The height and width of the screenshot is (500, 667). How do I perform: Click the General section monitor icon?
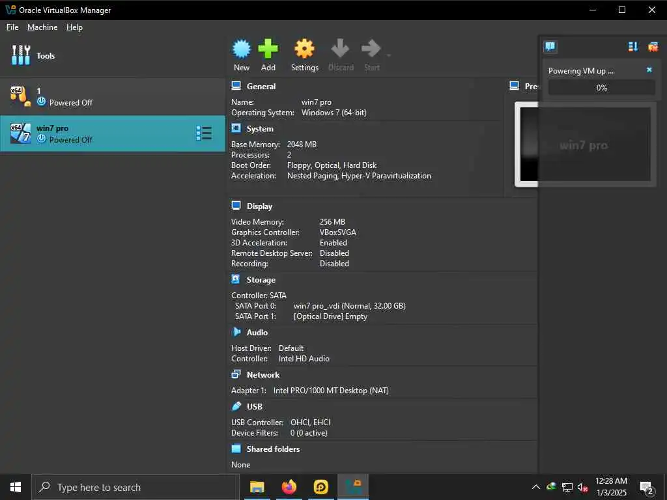(236, 86)
